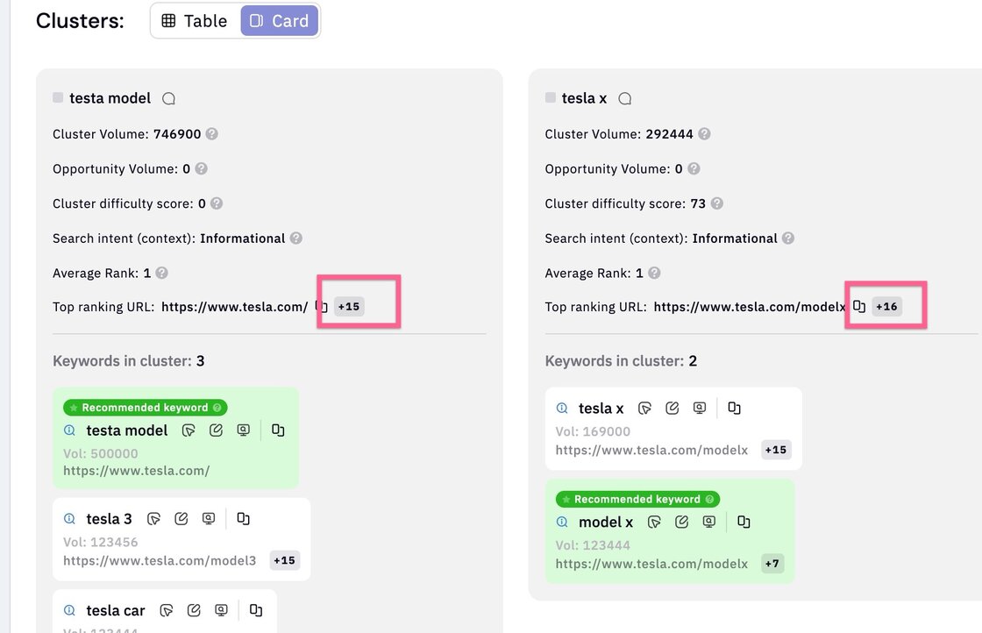This screenshot has width=982, height=633.
Task: Show help for tesla x Average Rank
Action: [654, 273]
